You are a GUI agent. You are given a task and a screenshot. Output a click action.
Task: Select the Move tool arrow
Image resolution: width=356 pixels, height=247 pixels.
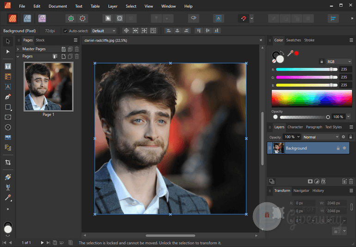(x=8, y=41)
